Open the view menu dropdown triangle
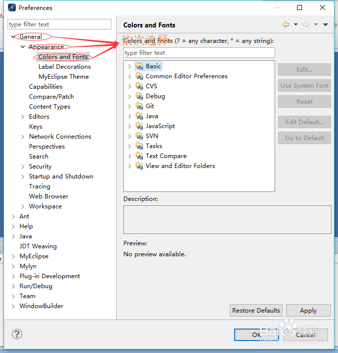338x353 pixels. click(x=325, y=24)
